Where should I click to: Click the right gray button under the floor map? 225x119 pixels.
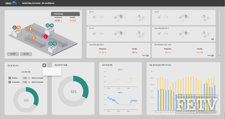[26, 54]
